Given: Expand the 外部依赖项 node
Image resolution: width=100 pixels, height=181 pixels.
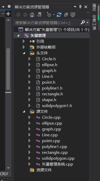Looking at the screenshot, I should (x=24, y=47).
